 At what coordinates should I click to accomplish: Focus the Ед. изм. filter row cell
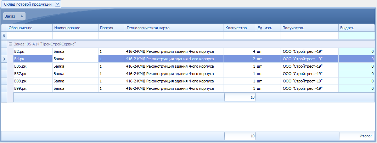268,35
